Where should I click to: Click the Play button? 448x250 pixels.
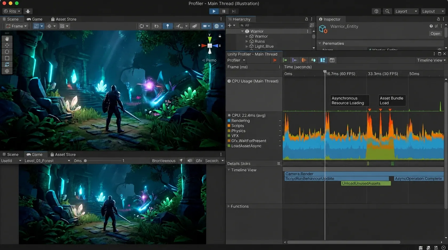tap(214, 11)
